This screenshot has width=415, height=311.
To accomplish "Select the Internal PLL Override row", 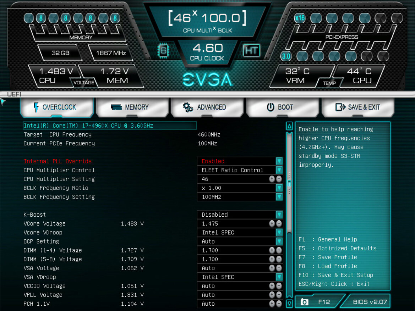I will (153, 161).
